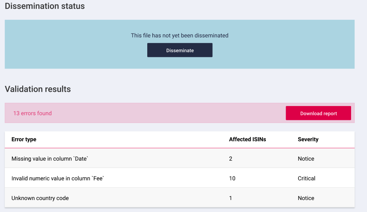Click the 'Affected ISINs' column header
Viewport: 367px width, 212px height.
[247, 139]
